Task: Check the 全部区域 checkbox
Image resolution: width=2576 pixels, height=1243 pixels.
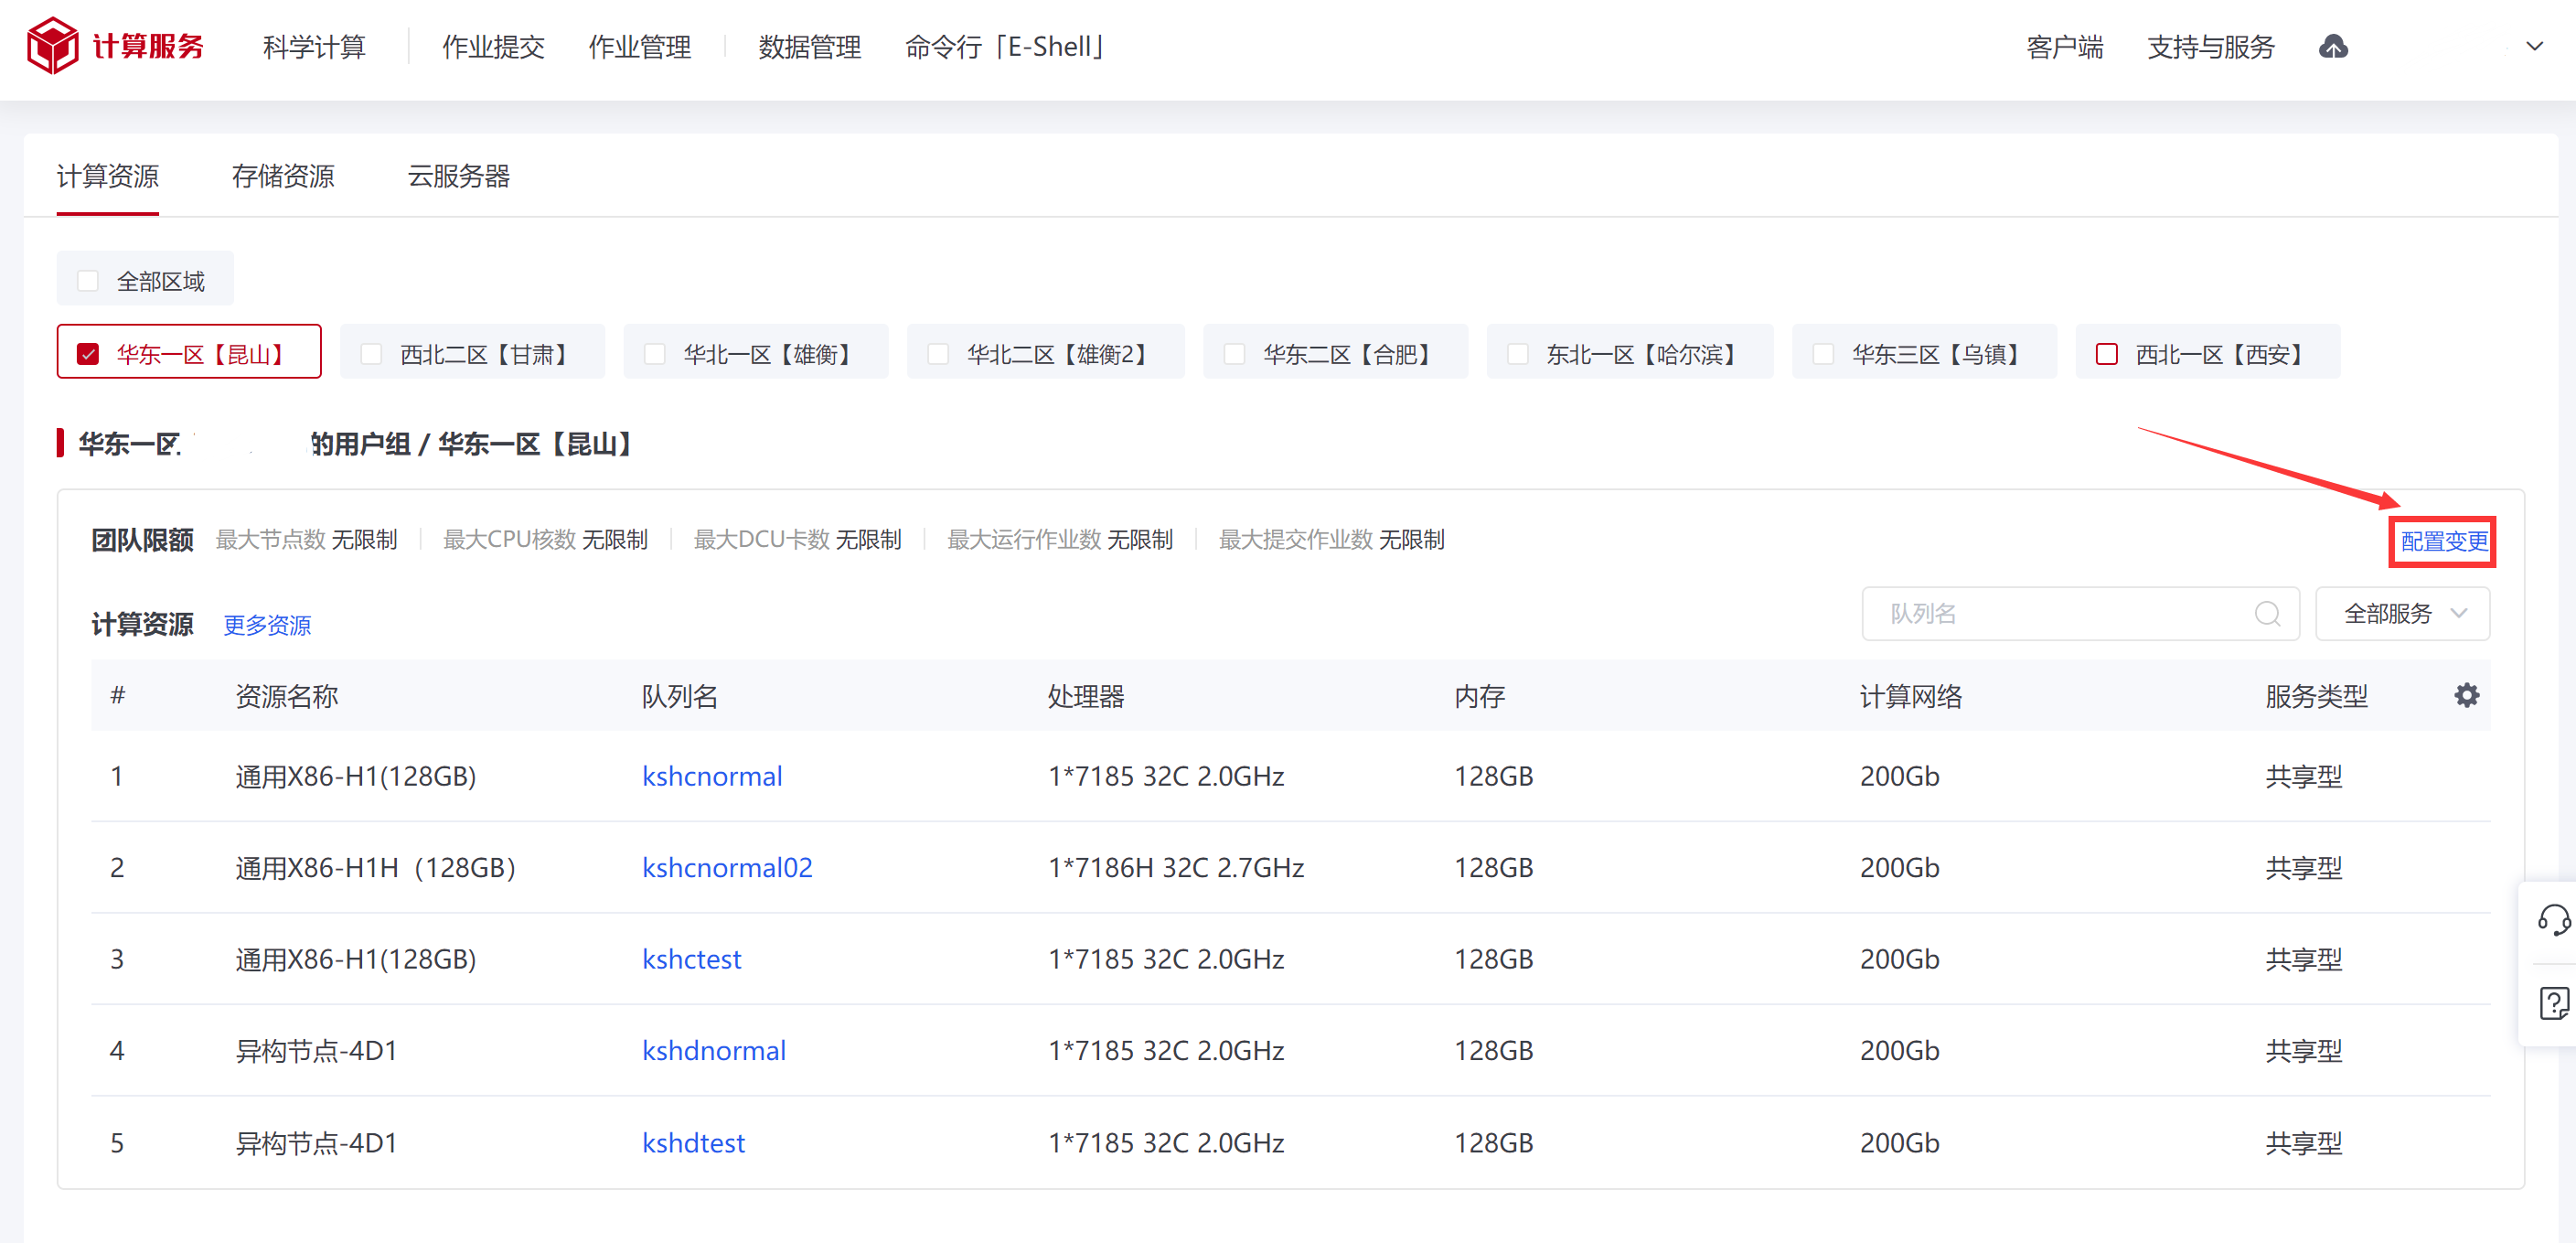Action: coord(88,281)
